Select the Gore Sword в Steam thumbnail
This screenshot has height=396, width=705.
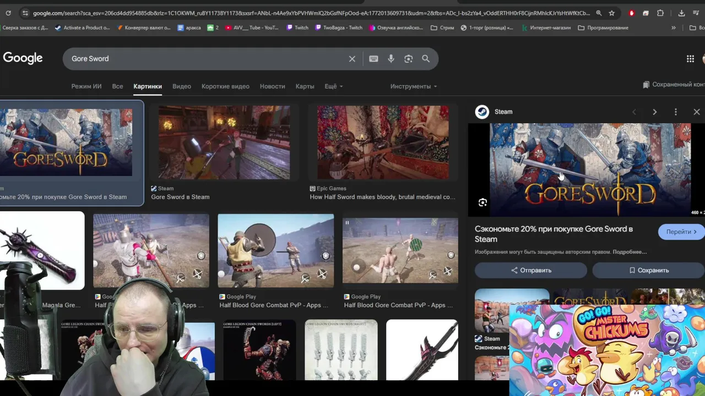click(224, 142)
